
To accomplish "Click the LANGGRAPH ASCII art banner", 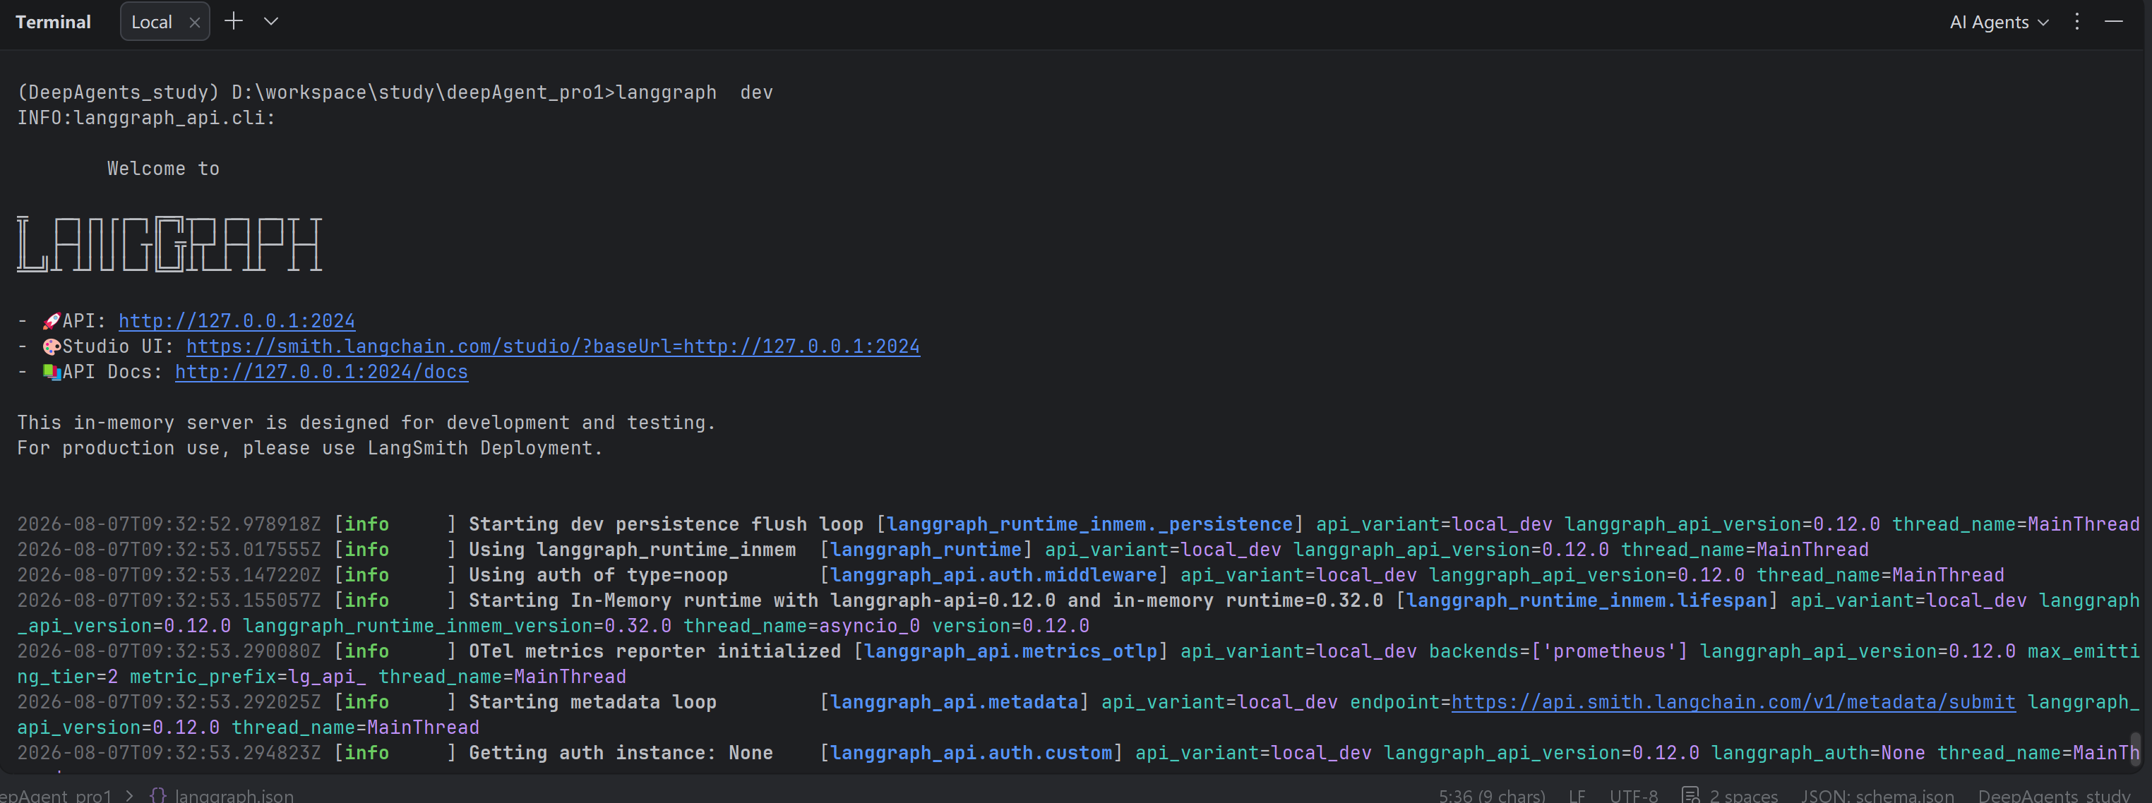I will [x=169, y=243].
